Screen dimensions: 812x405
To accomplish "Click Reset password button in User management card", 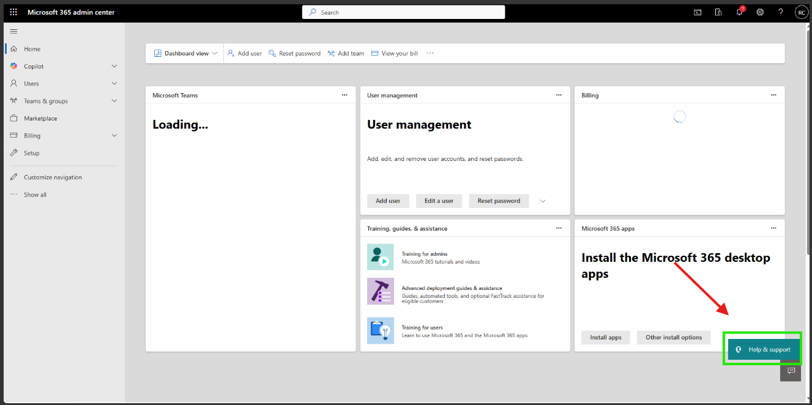I will [499, 201].
